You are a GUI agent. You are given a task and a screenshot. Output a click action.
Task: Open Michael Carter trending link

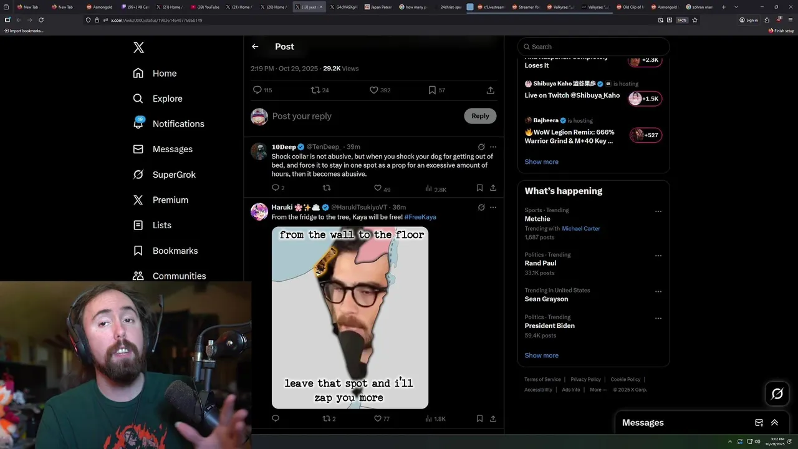coord(581,229)
